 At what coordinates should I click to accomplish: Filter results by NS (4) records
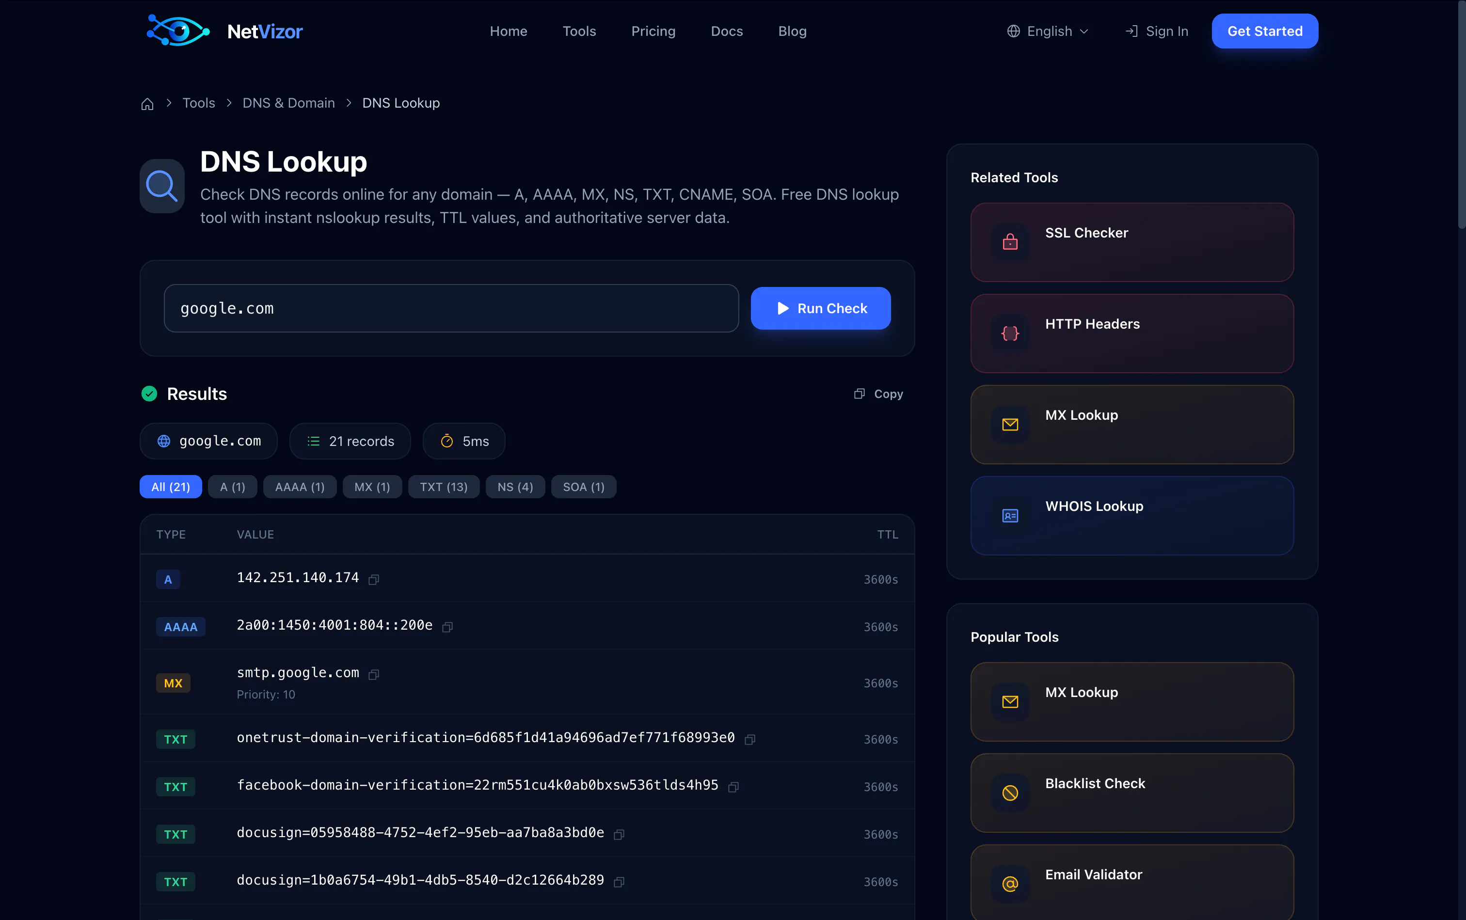pos(515,487)
